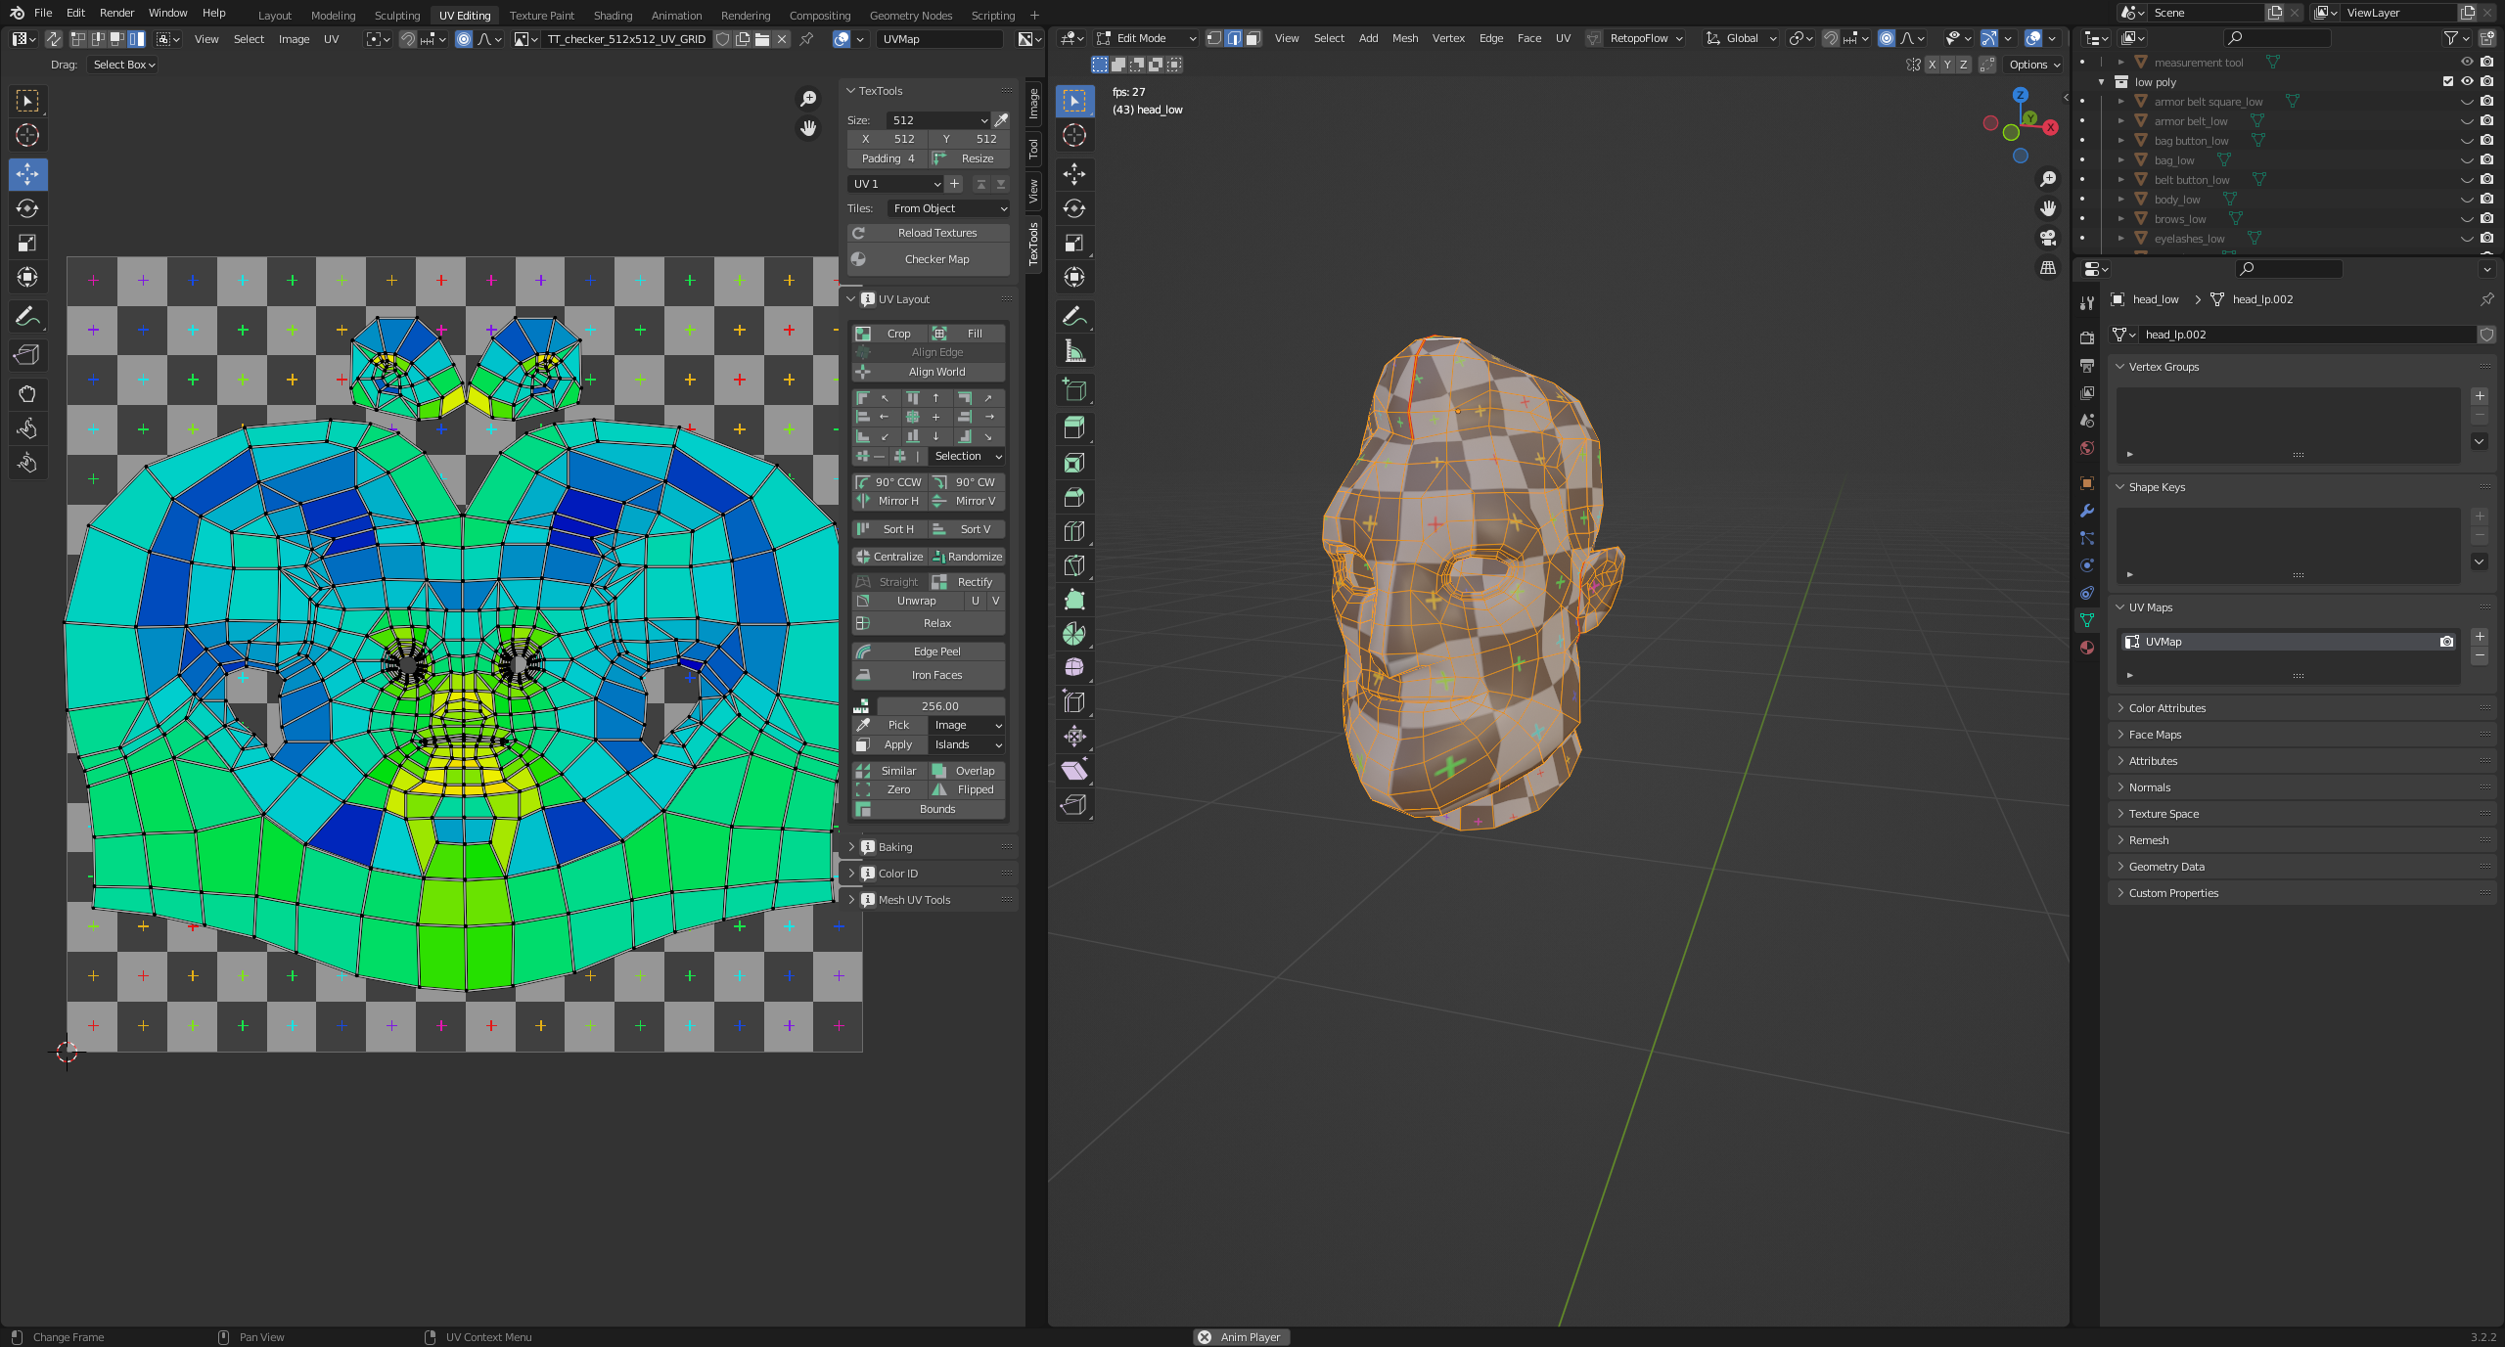This screenshot has height=1347, width=2505.
Task: Select the Knife tool in the 3D viewport
Action: click(x=1074, y=565)
